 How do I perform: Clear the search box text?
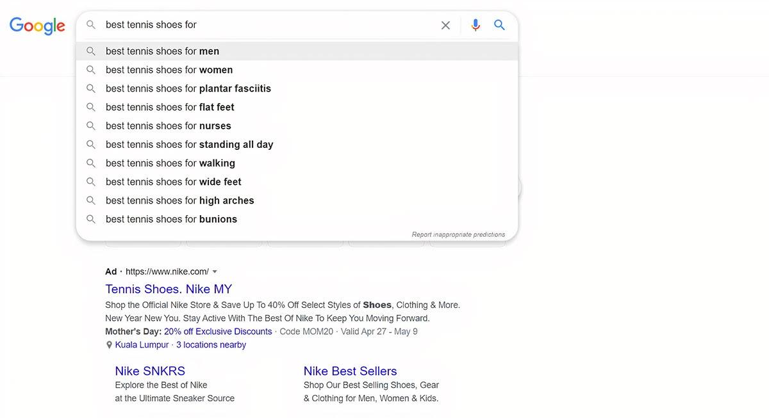[x=445, y=25]
